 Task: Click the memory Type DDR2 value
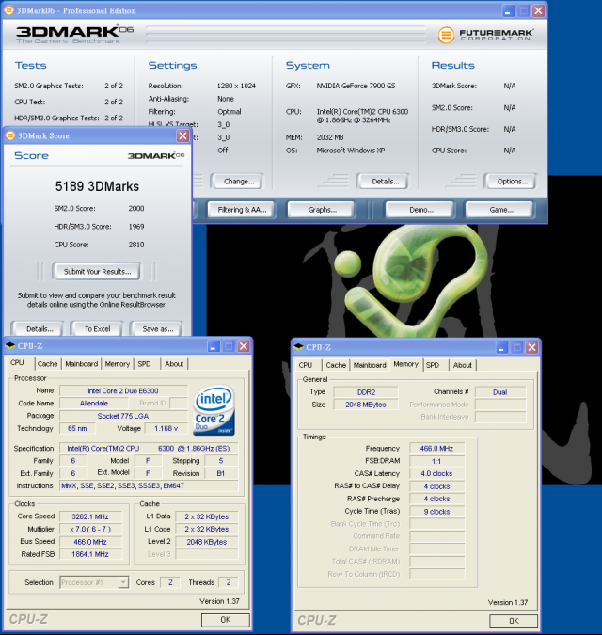366,392
